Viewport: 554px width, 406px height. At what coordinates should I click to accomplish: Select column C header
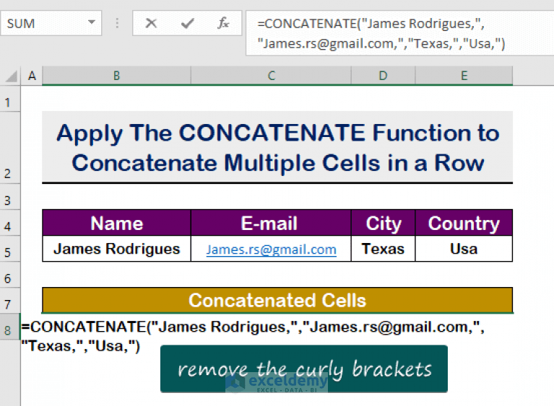pos(271,76)
